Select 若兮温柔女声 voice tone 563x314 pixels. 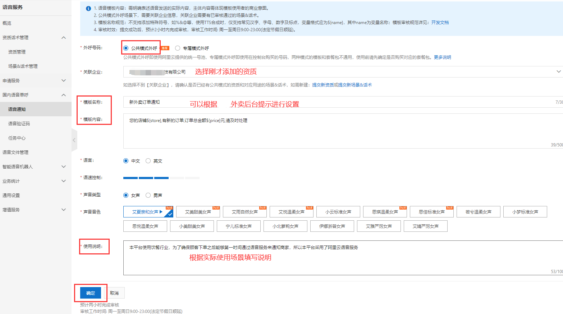click(x=479, y=212)
